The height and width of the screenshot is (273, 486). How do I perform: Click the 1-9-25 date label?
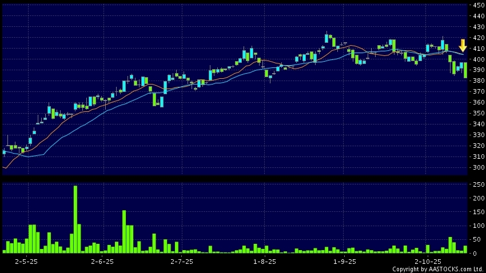pos(344,261)
